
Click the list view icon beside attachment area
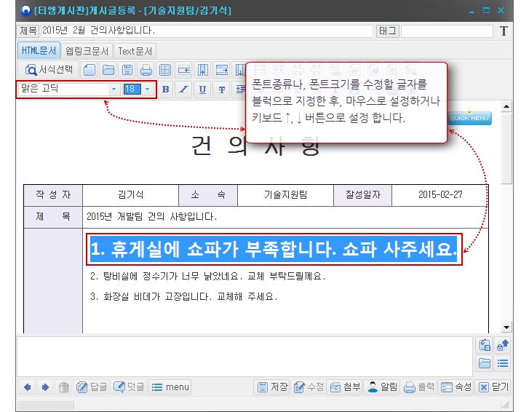point(503,363)
